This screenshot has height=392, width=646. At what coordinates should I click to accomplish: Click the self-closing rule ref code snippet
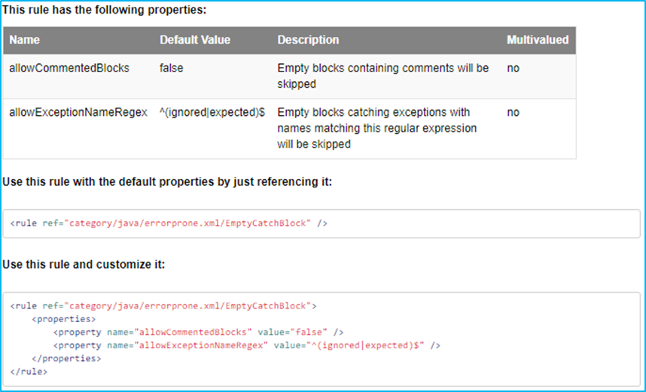click(169, 223)
